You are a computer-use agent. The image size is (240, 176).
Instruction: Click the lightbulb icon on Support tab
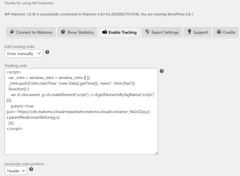tap(189, 32)
